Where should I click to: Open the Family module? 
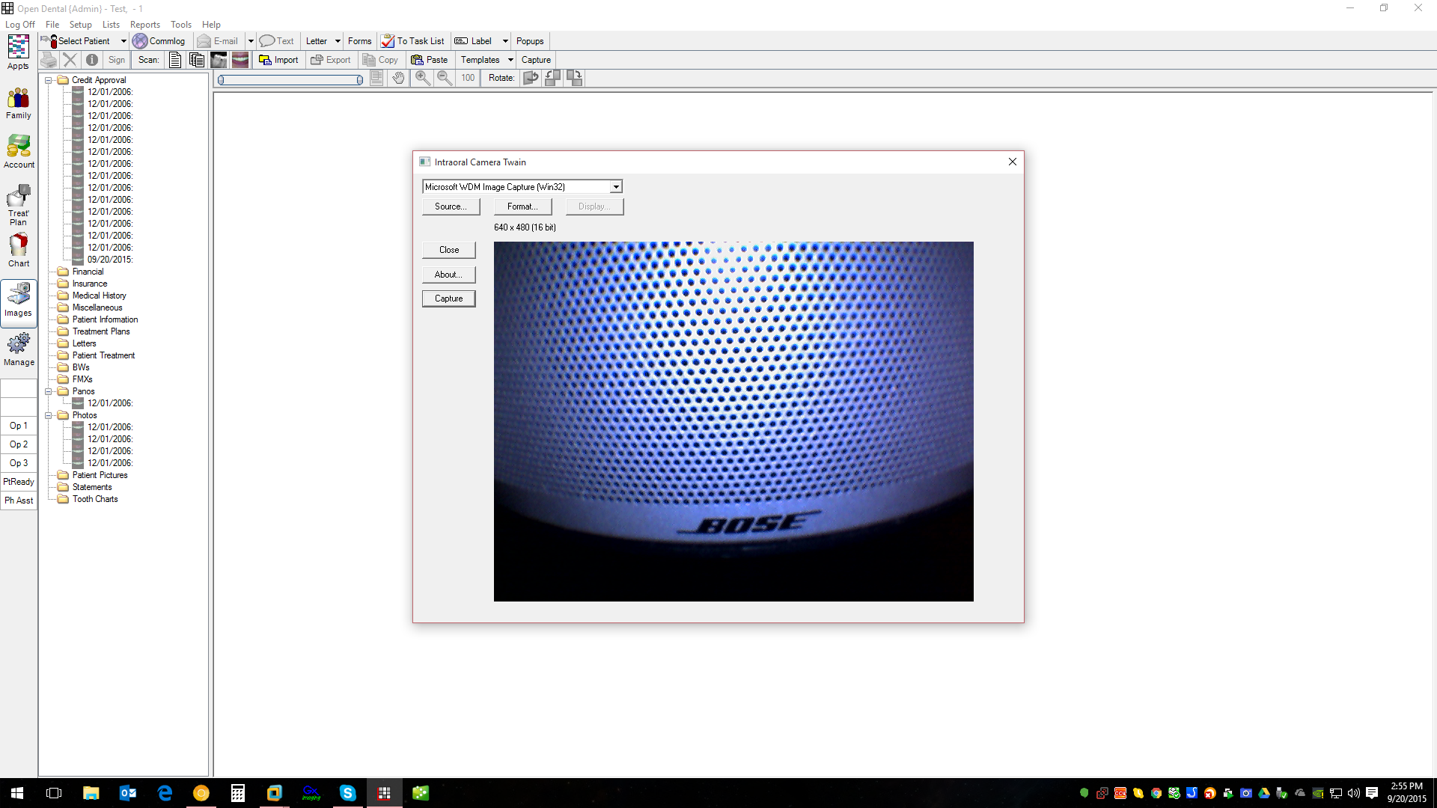click(x=18, y=103)
